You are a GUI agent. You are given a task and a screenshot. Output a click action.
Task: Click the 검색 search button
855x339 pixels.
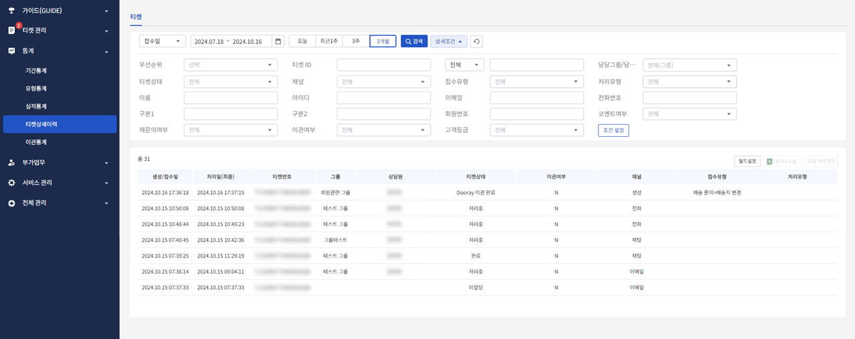point(414,41)
